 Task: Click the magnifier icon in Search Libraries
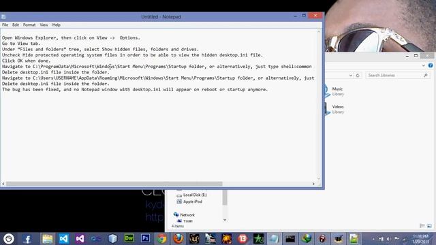point(426,76)
